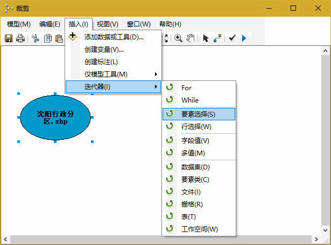
Task: Click the For iterator loop icon
Action: coord(170,87)
